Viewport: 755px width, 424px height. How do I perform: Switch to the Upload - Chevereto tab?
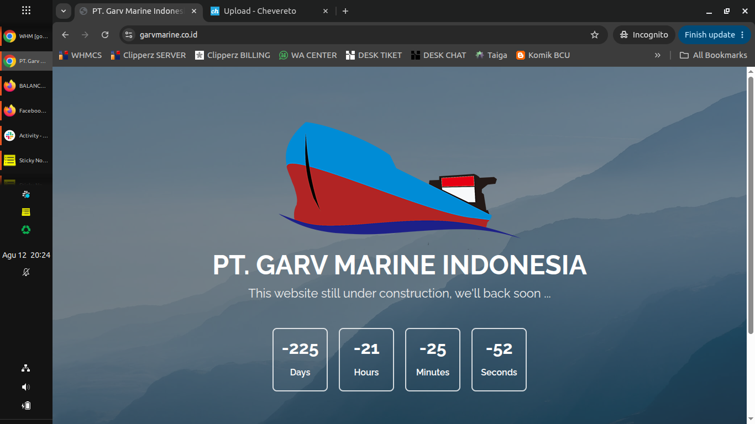point(270,11)
